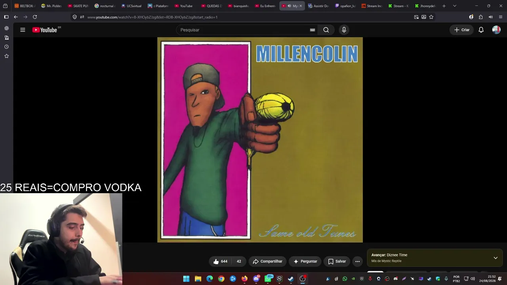Image resolution: width=507 pixels, height=285 pixels.
Task: Open Steam from the taskbar
Action: (x=291, y=279)
